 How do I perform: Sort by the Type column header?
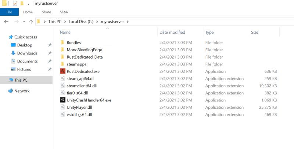tap(209, 32)
